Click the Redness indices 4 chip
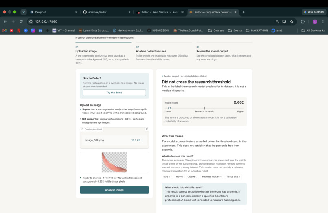The width and height of the screenshot is (328, 213). coord(212,177)
